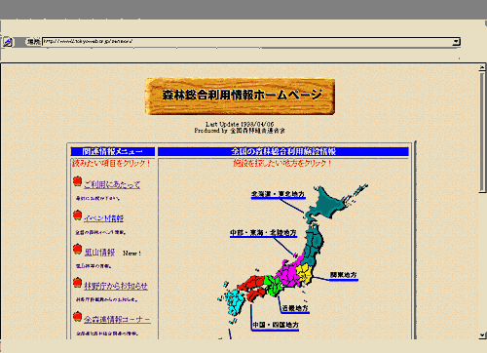Click the red bullet icon beside イベント情報
The width and height of the screenshot is (487, 353).
[x=77, y=215]
